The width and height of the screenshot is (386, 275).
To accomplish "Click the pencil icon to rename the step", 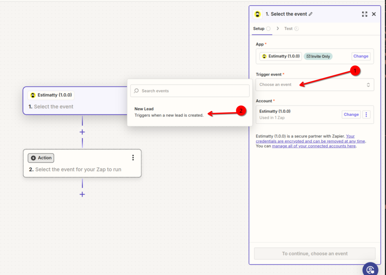I will pos(311,14).
